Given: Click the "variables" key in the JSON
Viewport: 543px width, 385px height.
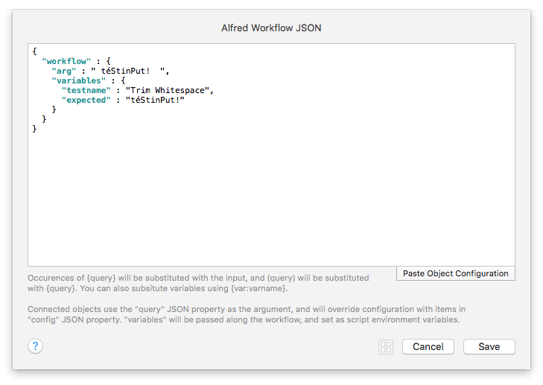Looking at the screenshot, I should 79,80.
